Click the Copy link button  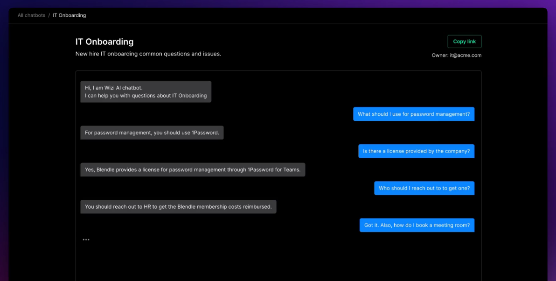click(x=464, y=42)
